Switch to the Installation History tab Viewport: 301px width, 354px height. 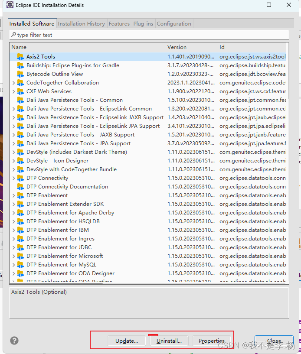click(82, 23)
